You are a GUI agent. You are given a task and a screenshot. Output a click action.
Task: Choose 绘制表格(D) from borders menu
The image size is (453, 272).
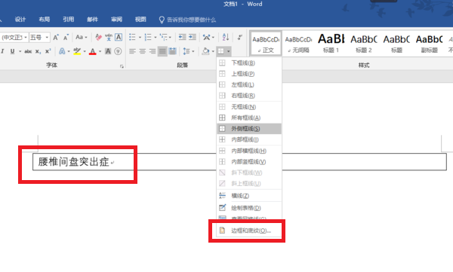(x=249, y=208)
